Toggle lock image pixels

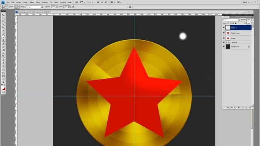point(231,24)
